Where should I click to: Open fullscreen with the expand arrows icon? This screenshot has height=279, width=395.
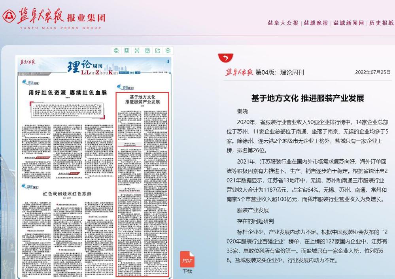137,51
